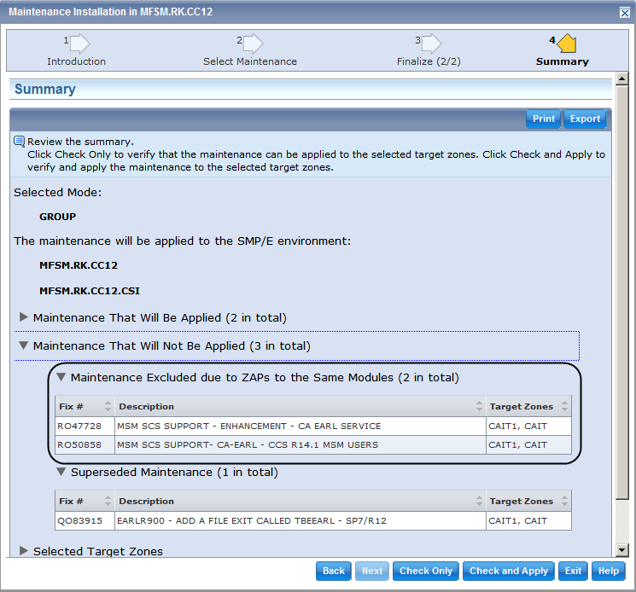This screenshot has height=592, width=636.
Task: Click the step 4 Summary yellow arrow icon
Action: 567,44
